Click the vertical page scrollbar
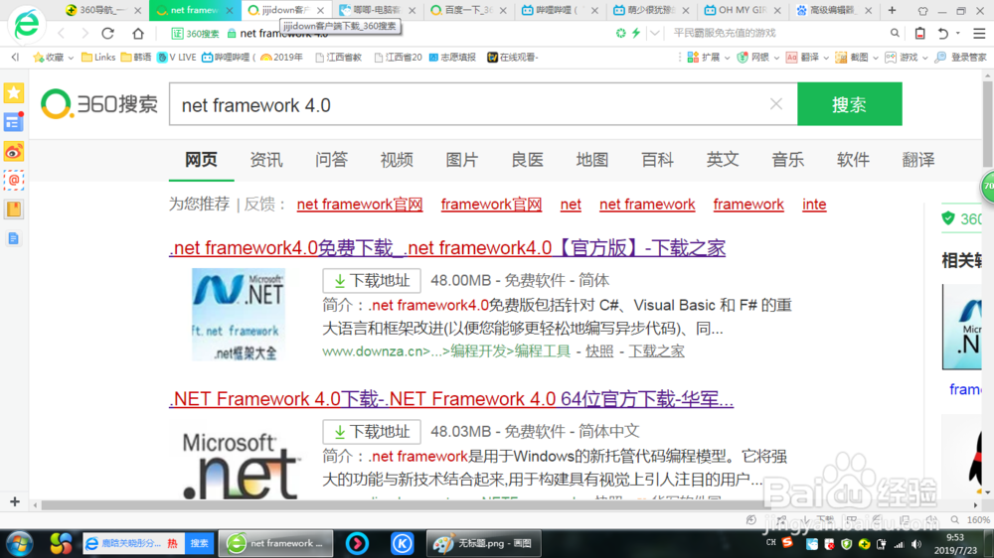Image resolution: width=994 pixels, height=558 pixels. coord(988,123)
